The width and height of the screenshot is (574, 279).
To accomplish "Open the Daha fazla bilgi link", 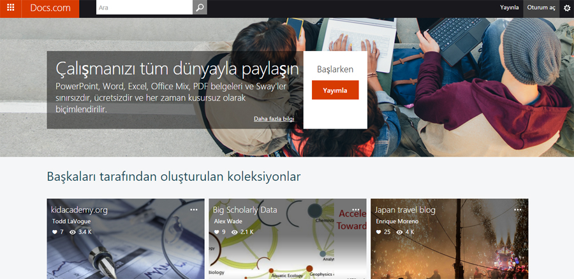I will 274,119.
